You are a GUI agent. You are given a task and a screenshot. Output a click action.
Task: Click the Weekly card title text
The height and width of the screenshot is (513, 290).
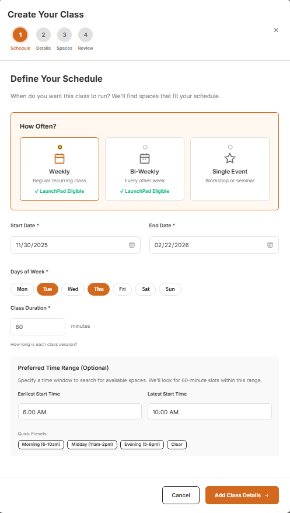click(60, 172)
